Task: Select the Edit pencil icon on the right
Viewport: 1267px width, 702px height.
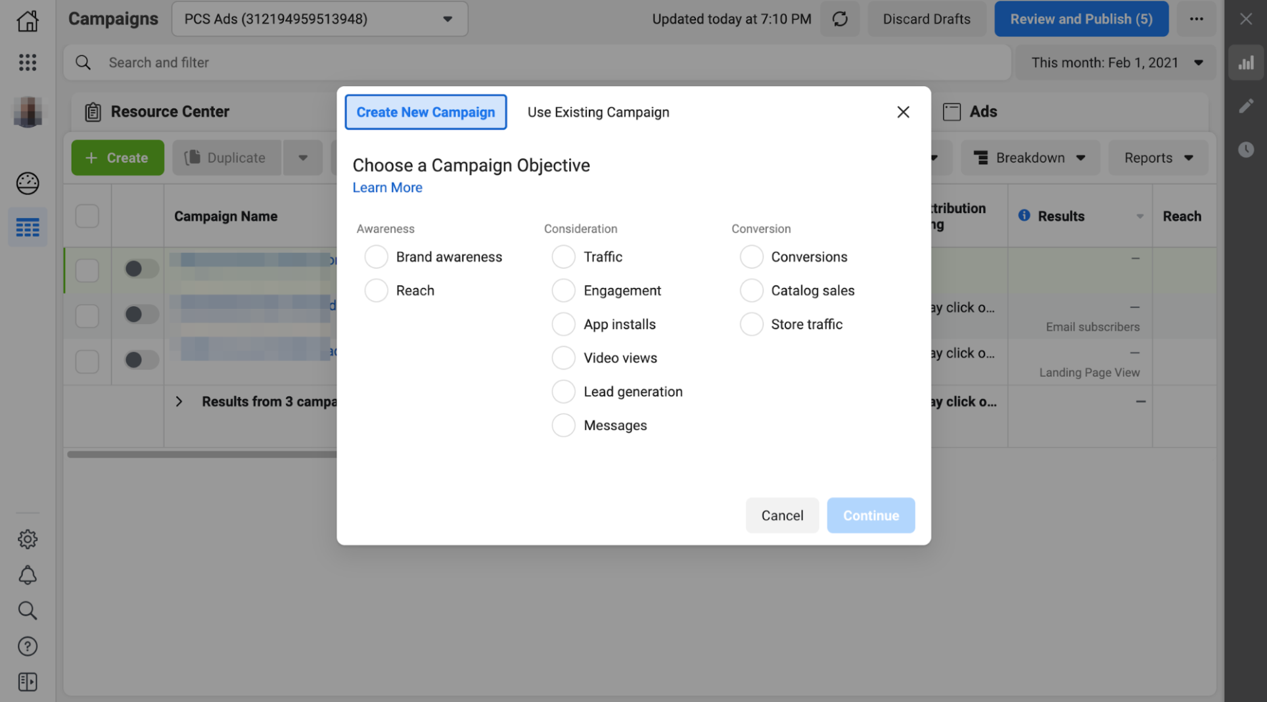Action: tap(1246, 105)
